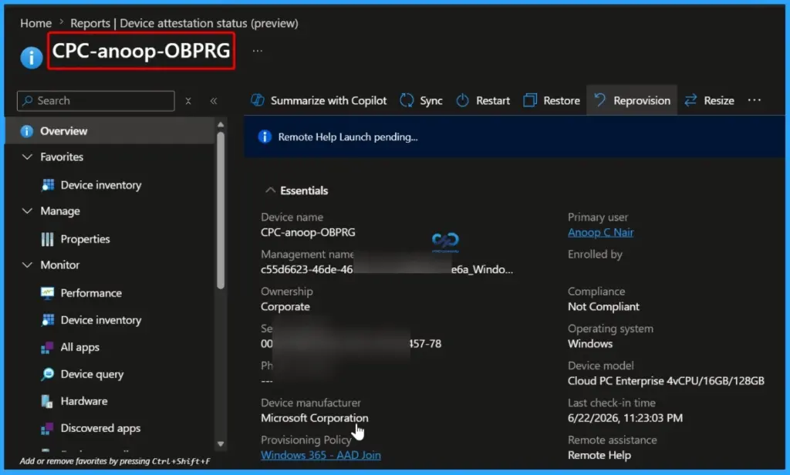Click the Restore button label
Screen dimensions: 790x475
click(562, 100)
